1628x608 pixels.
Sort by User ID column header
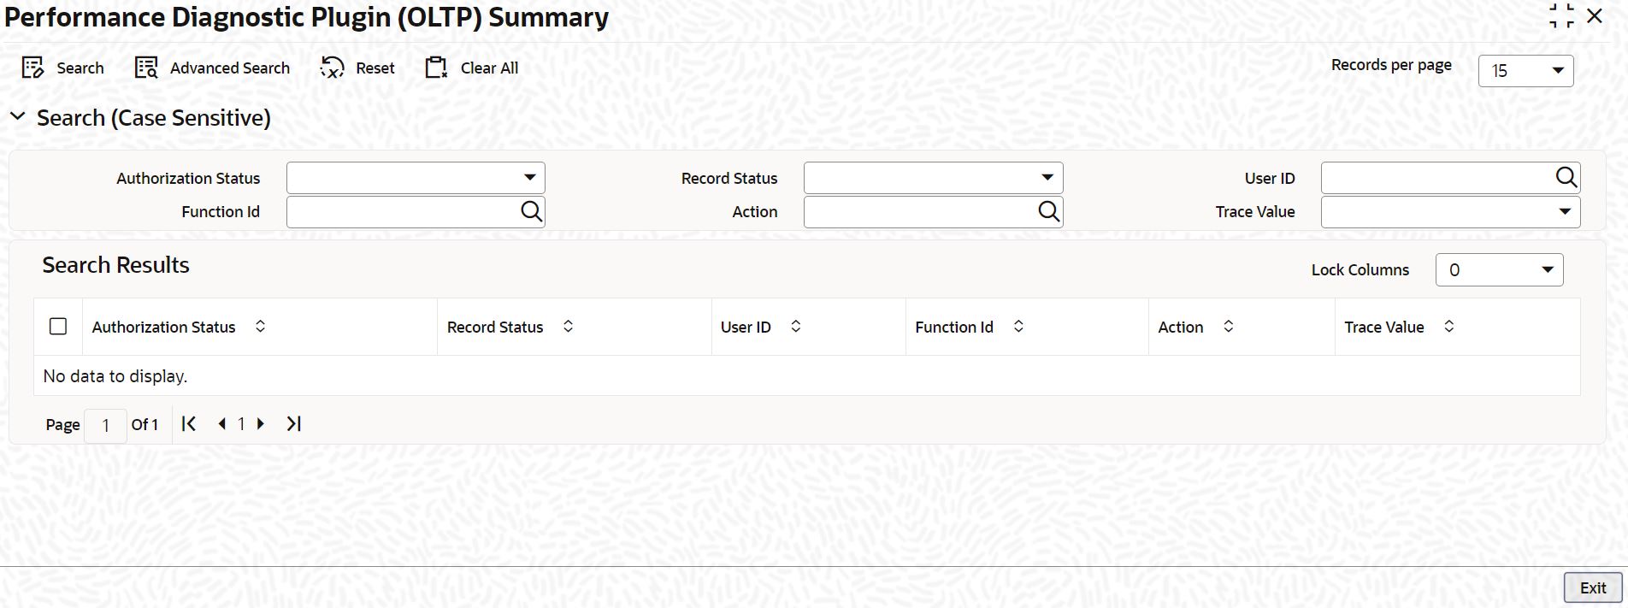pos(795,327)
